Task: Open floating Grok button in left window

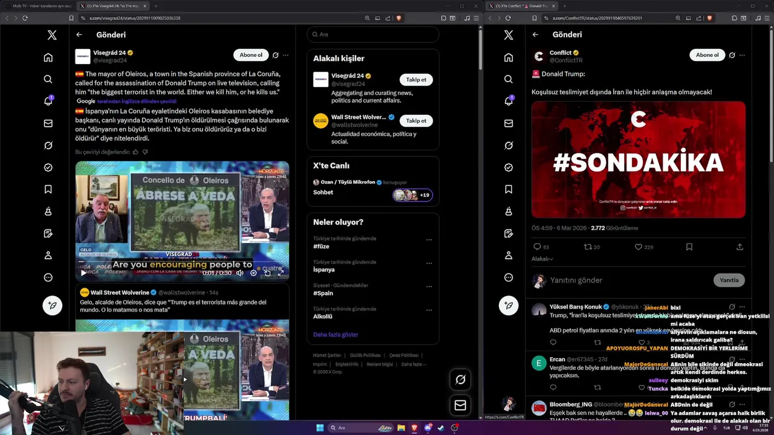Action: (460, 379)
